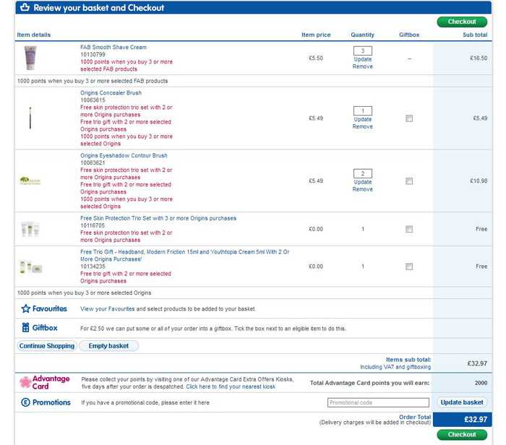
Task: Click Remove link for FAB Smooth Shave Cream
Action: pyautogui.click(x=363, y=66)
